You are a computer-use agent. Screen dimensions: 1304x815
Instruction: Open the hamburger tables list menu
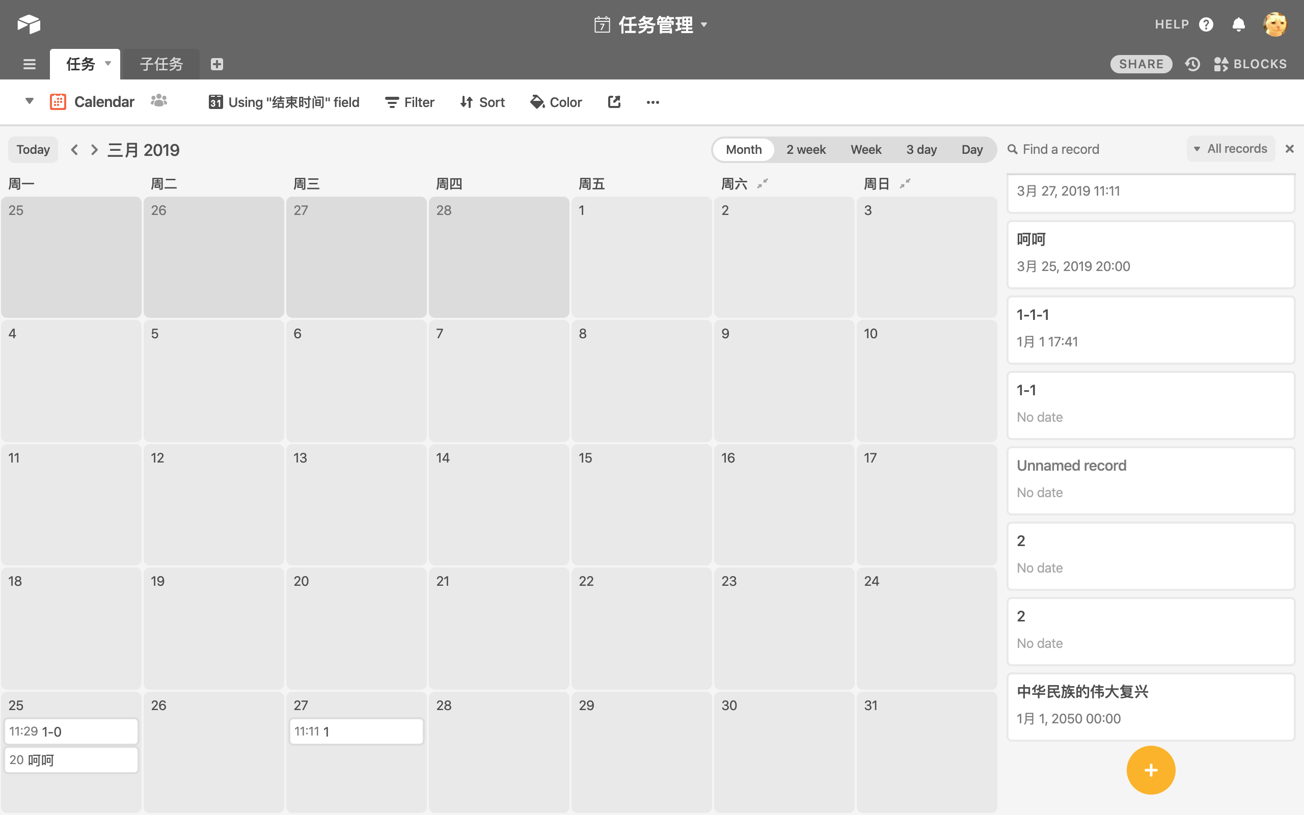29,64
